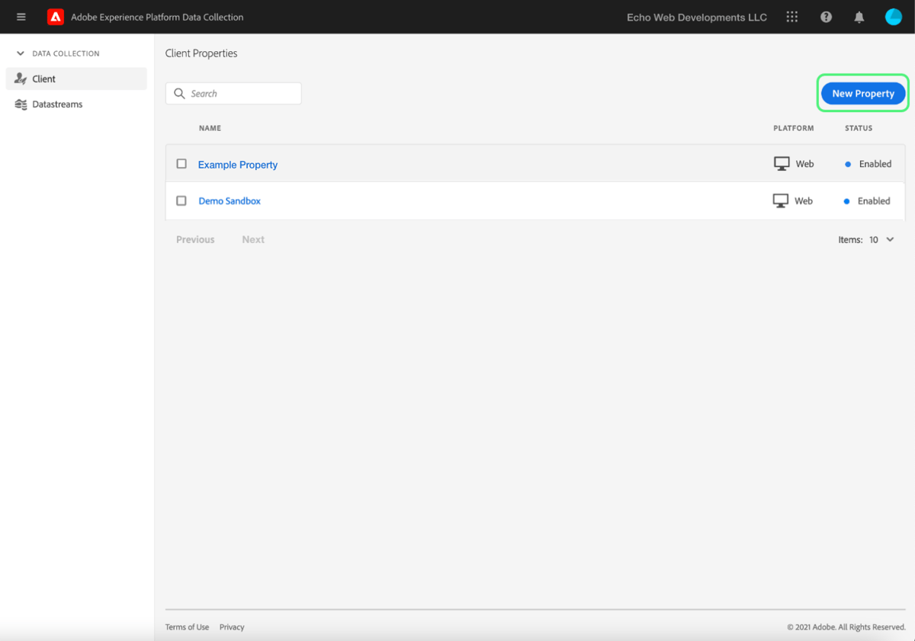Open the hamburger navigation menu
The width and height of the screenshot is (915, 641).
pos(21,17)
